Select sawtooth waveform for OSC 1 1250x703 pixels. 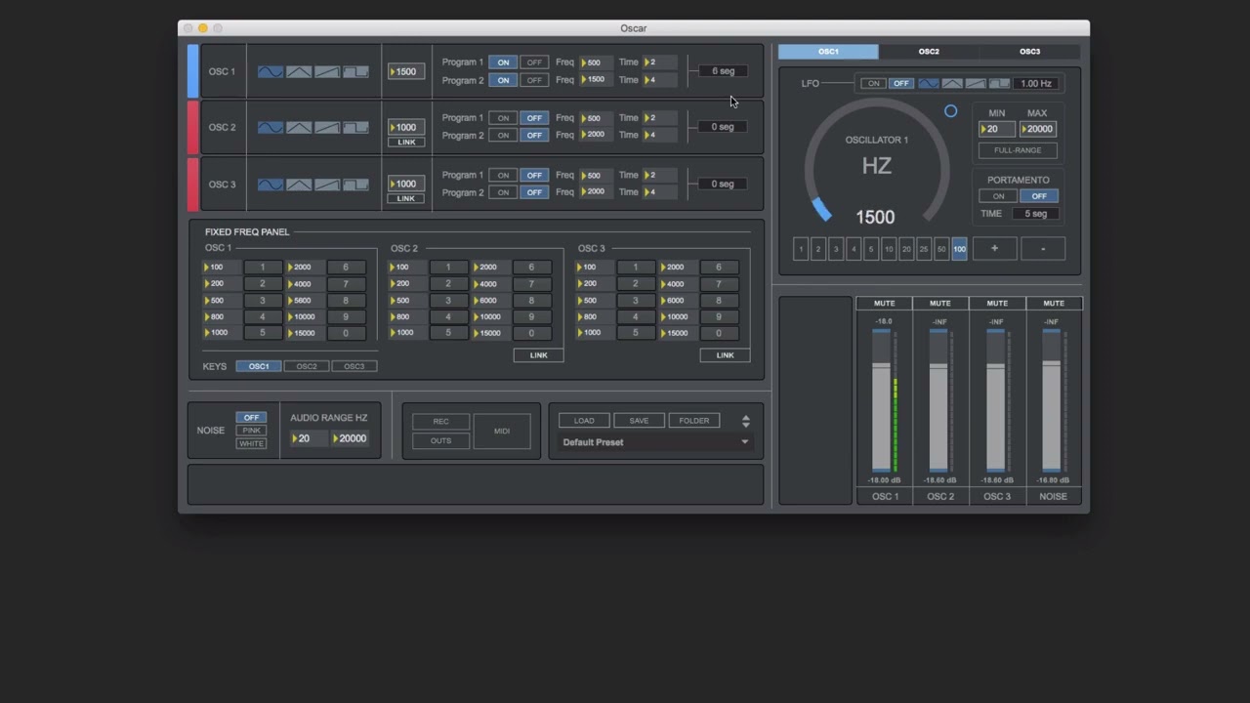coord(327,71)
